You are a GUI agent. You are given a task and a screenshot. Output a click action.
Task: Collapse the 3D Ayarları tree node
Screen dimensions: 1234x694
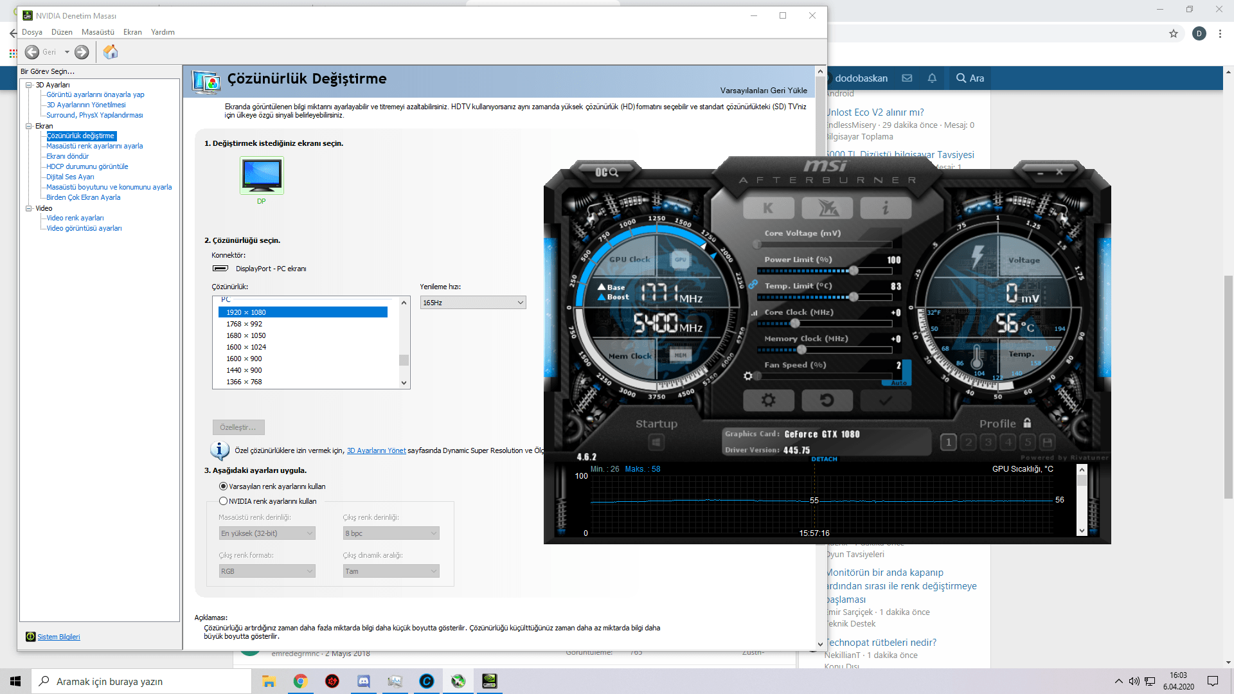(x=29, y=85)
